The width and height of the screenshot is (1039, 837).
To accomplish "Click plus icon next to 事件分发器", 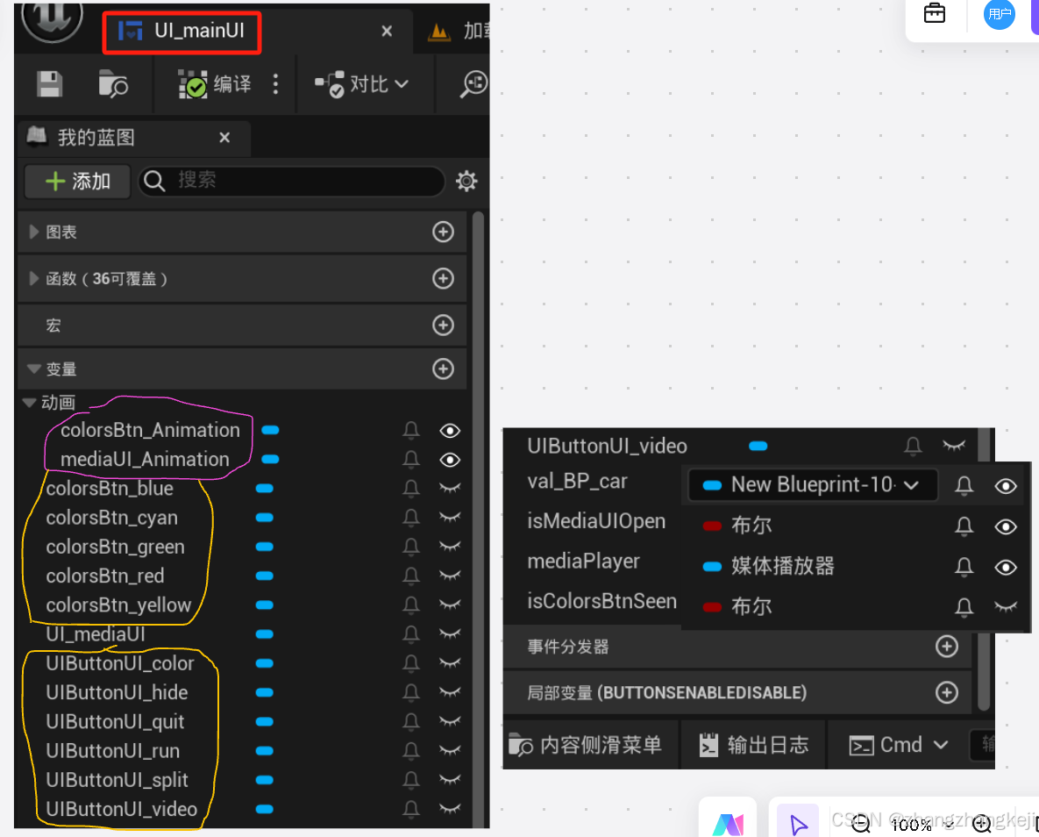I will (946, 647).
